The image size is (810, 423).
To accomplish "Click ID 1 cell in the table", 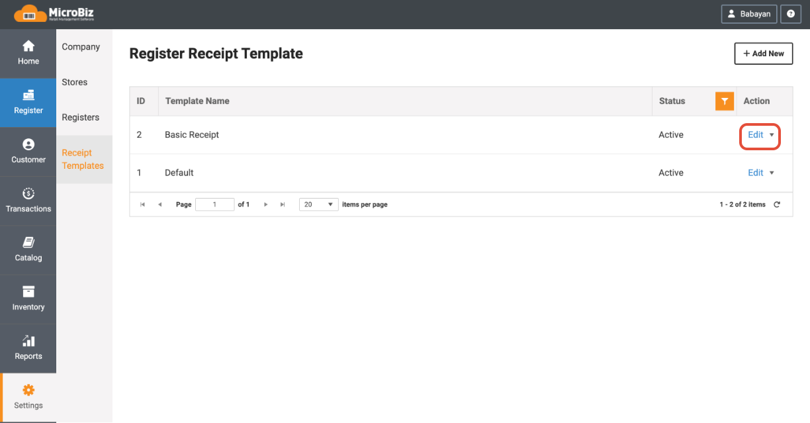I will tap(140, 173).
